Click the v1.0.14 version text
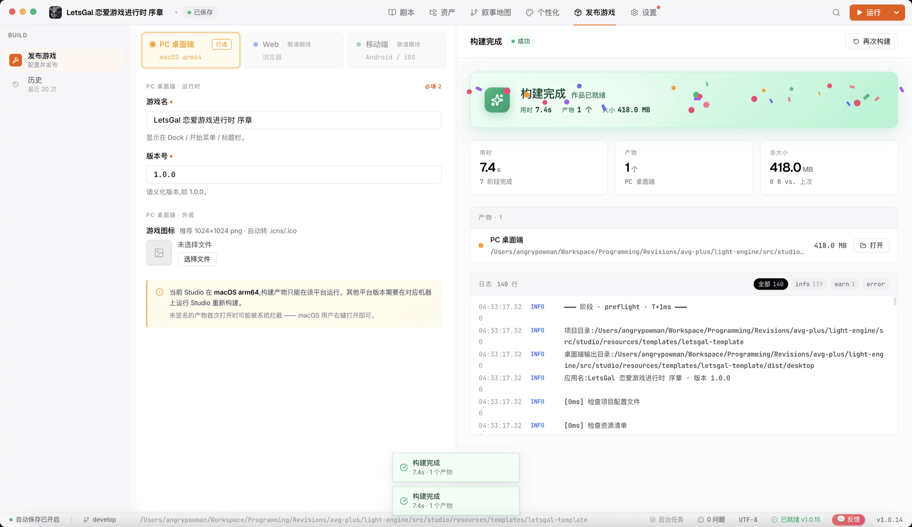Screen dimensions: 912x527 coord(890,519)
